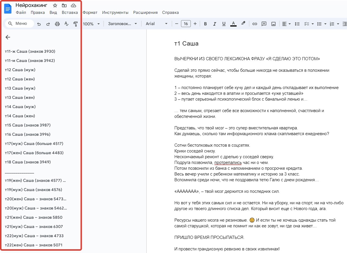Navigate to т18 Саша (знаков 3949)

point(28,162)
